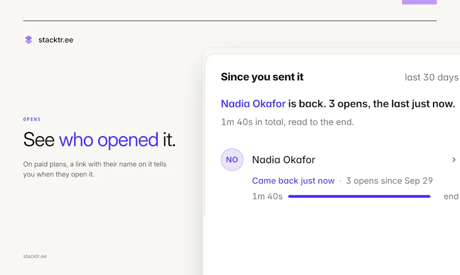Screen dimensions: 460x275
Task: Click 'Came back just now' status link
Action: [293, 181]
